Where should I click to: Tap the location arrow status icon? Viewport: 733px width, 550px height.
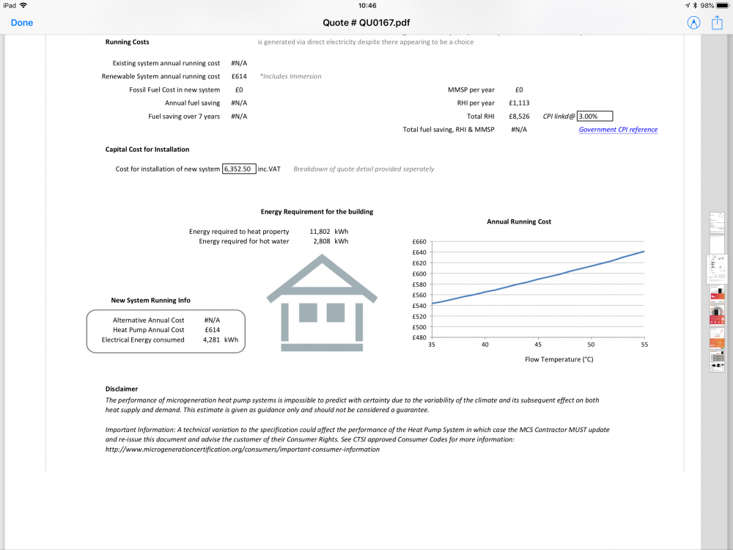coord(688,6)
